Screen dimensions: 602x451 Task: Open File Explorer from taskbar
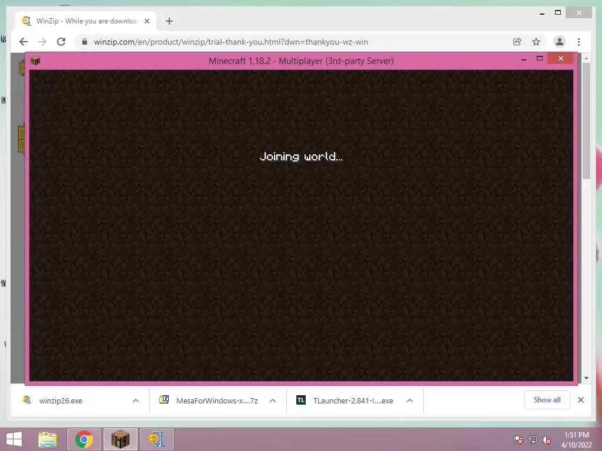(48, 439)
